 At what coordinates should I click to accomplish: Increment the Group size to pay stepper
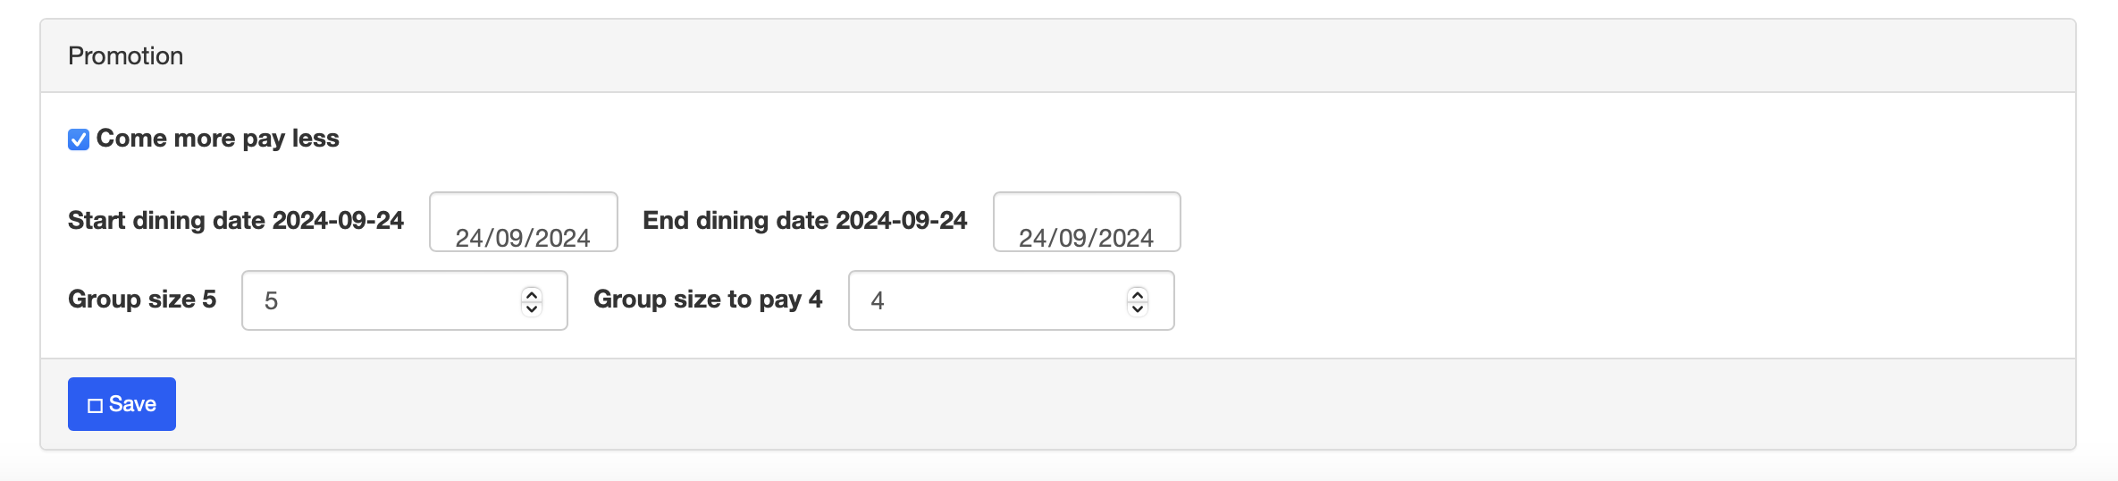click(x=1138, y=293)
